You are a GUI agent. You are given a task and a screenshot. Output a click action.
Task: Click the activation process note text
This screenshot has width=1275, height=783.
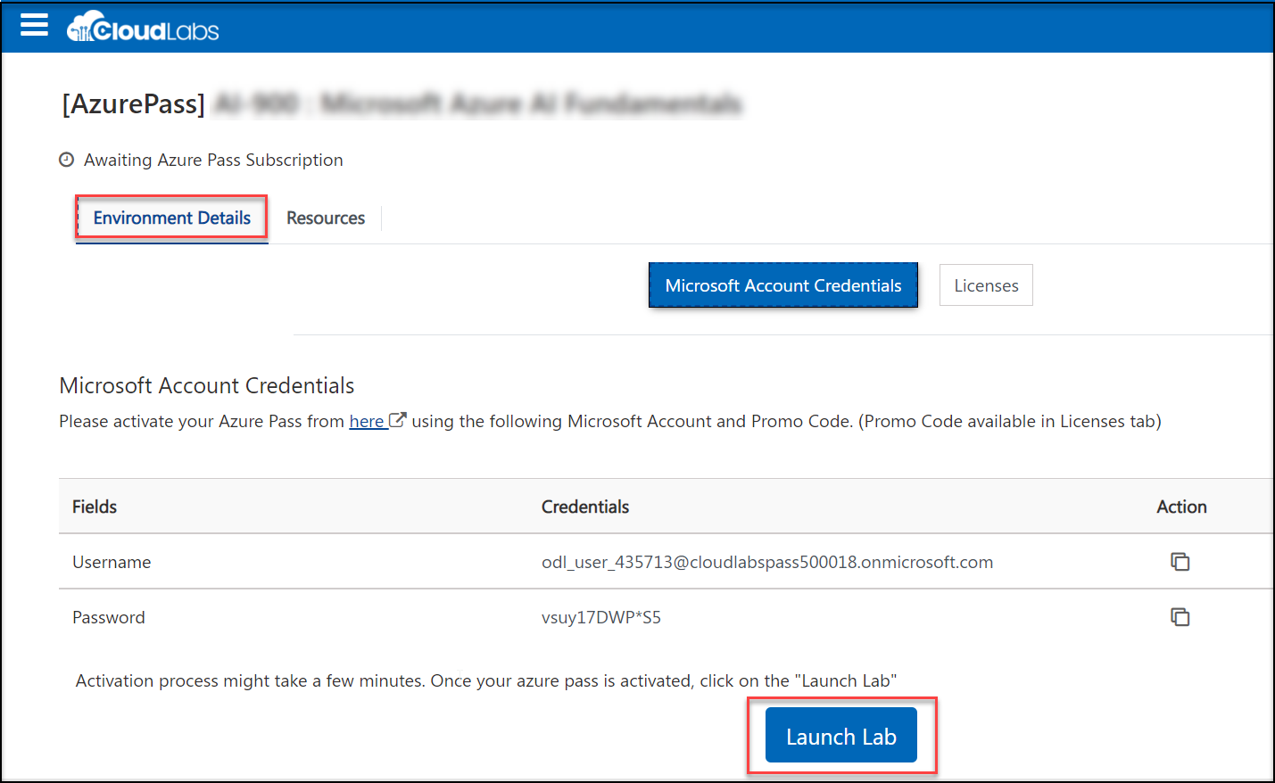click(486, 680)
